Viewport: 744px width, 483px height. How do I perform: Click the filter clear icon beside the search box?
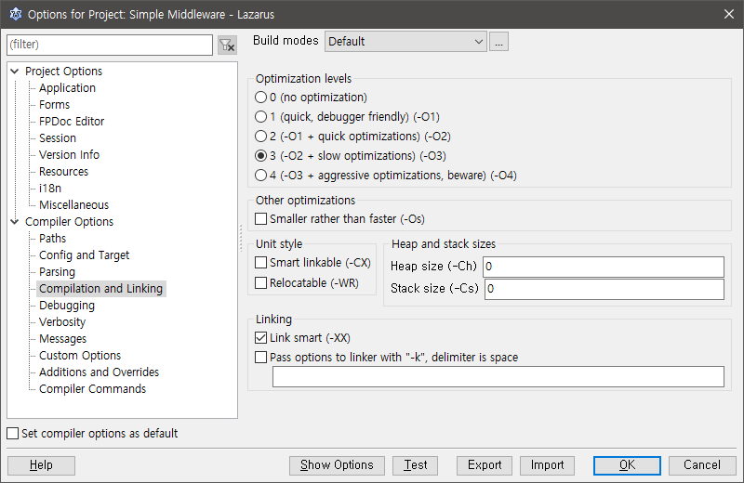[227, 45]
